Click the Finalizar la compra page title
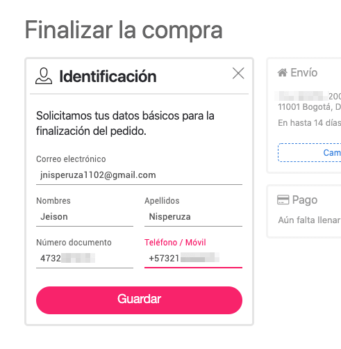This screenshot has height=349, width=341. pyautogui.click(x=124, y=30)
